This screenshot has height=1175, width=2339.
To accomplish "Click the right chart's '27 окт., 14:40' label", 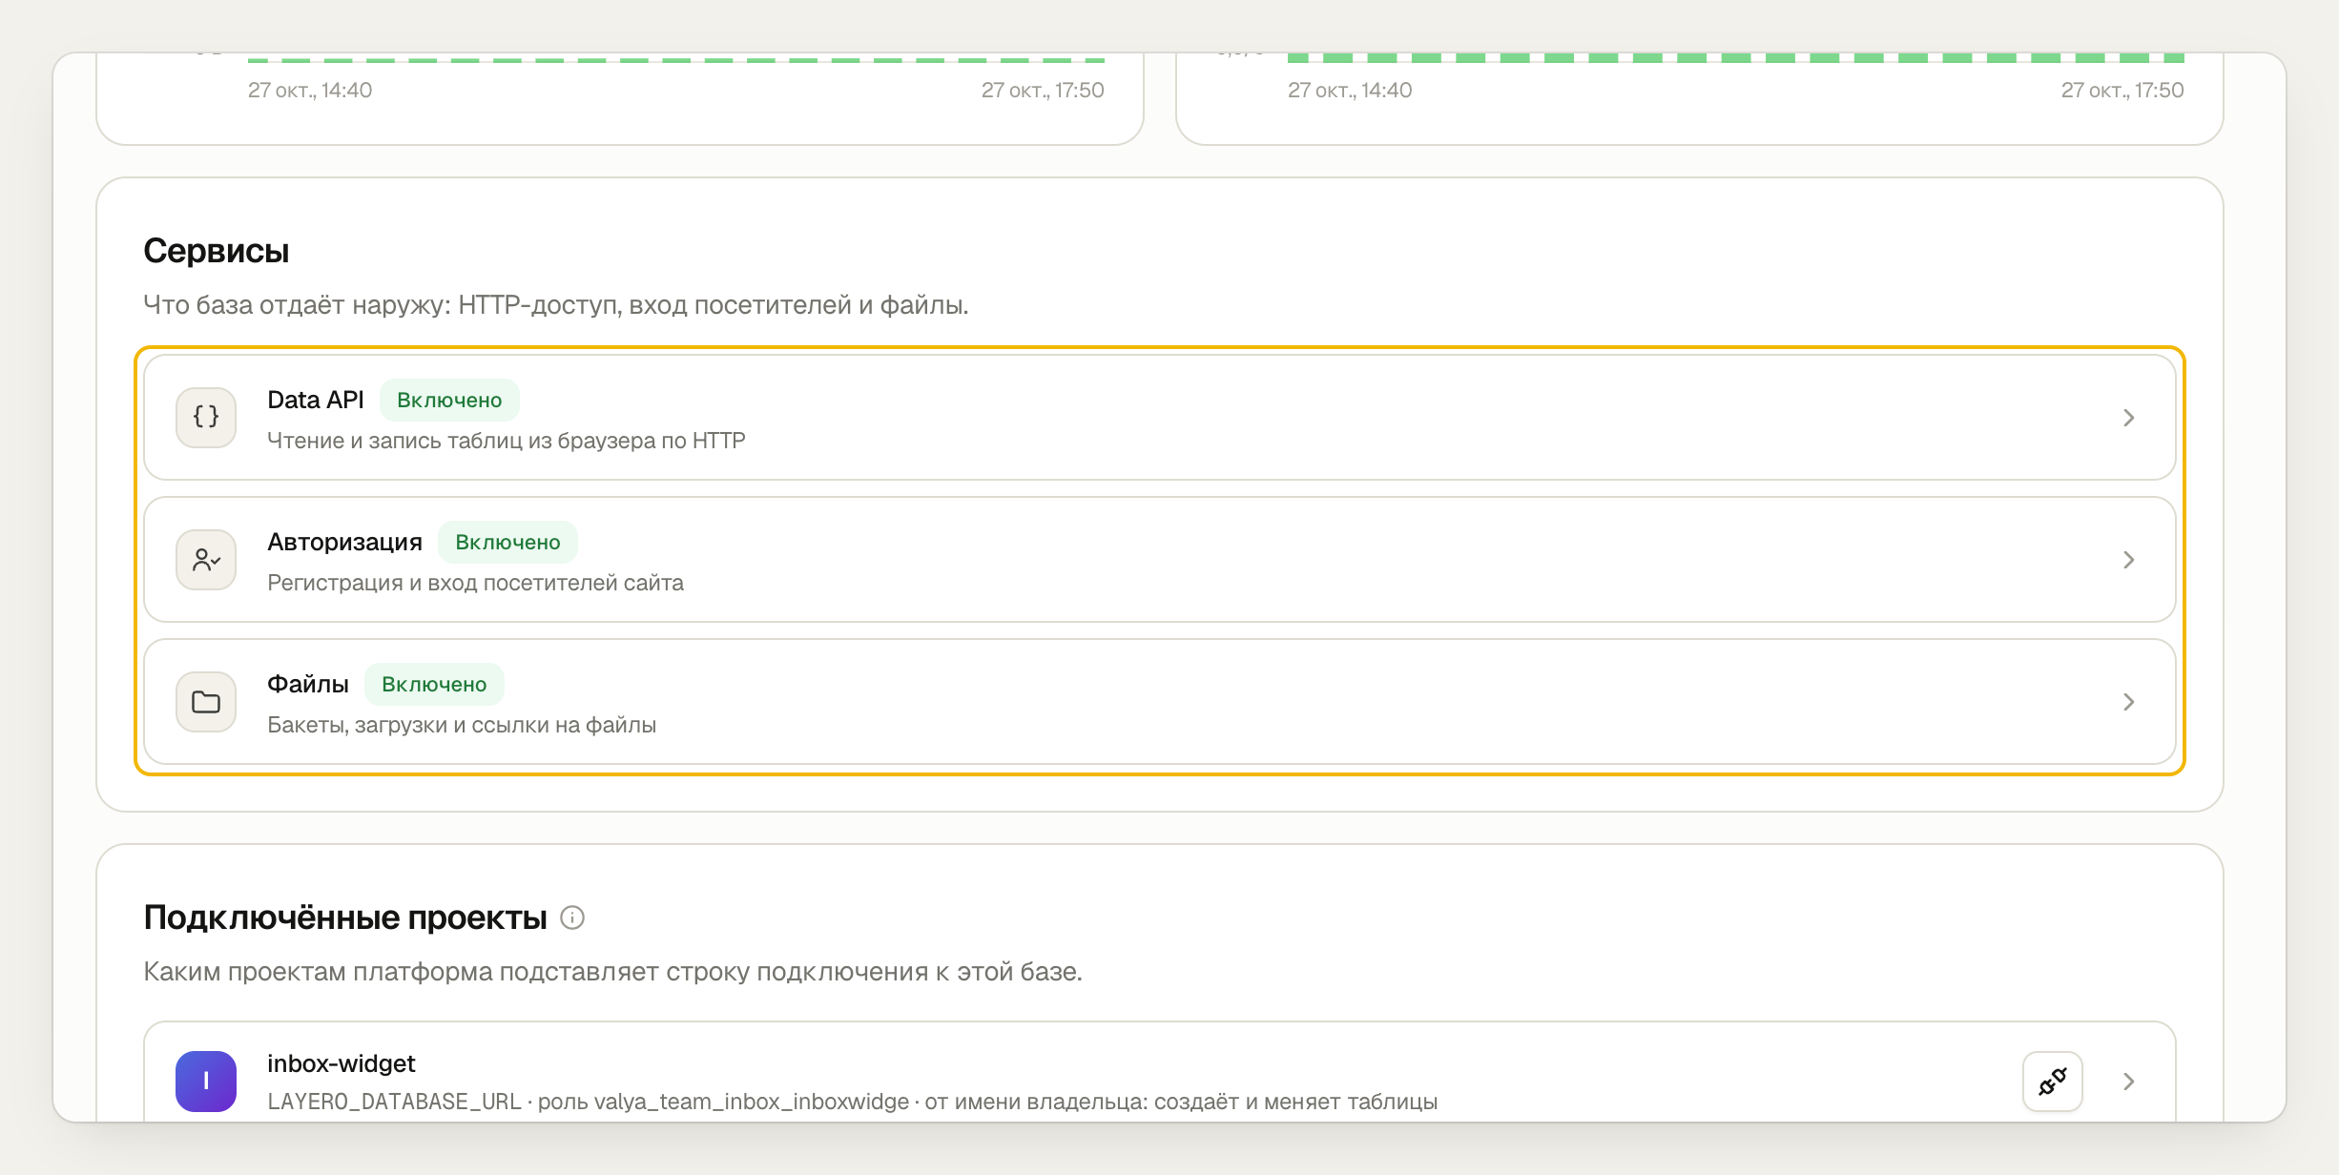I will pyautogui.click(x=1350, y=90).
